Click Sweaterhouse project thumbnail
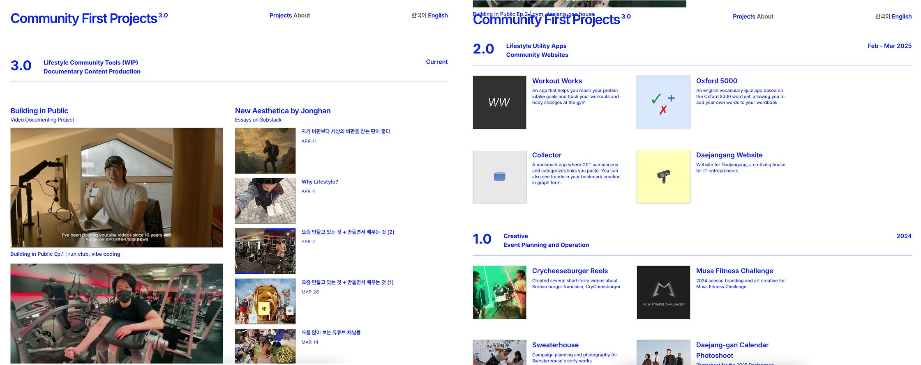This screenshot has width=921, height=365. (x=499, y=352)
